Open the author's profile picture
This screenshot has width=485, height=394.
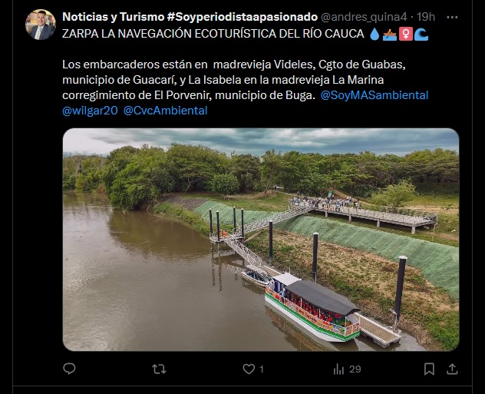click(41, 25)
